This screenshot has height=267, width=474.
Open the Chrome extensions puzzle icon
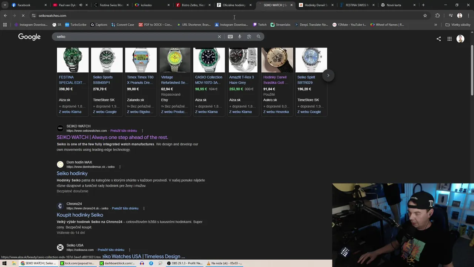[x=437, y=16]
